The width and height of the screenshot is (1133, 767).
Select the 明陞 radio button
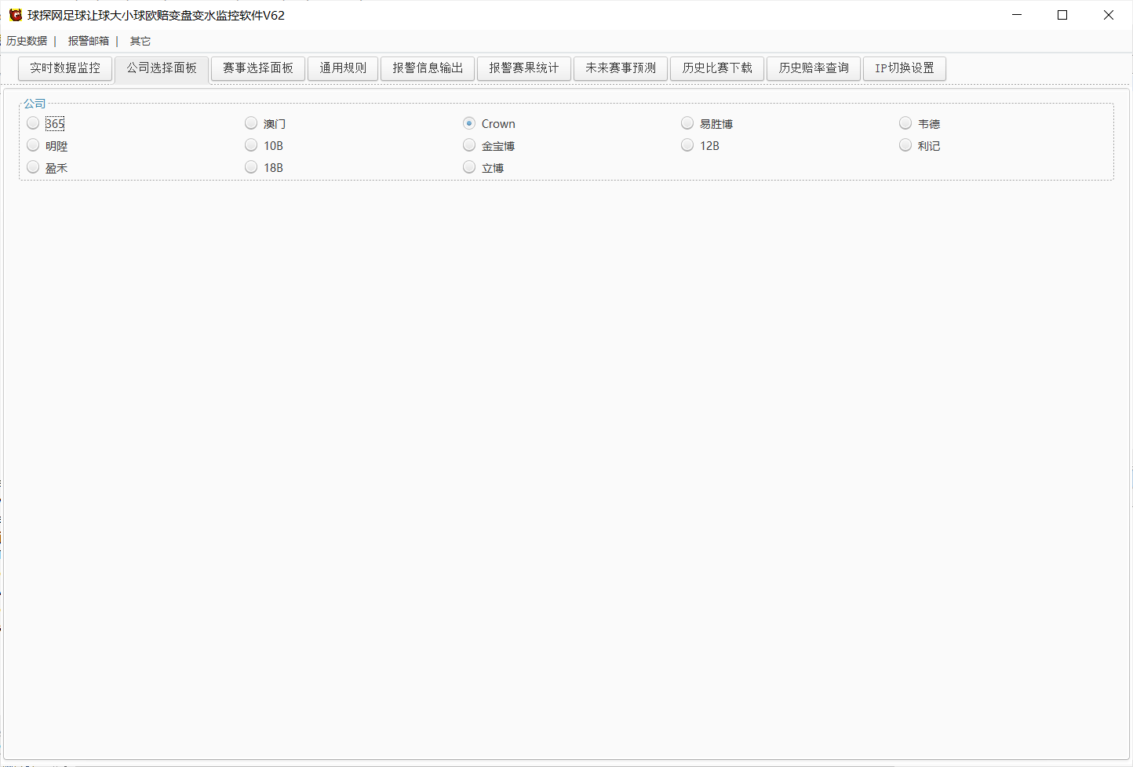coord(33,145)
